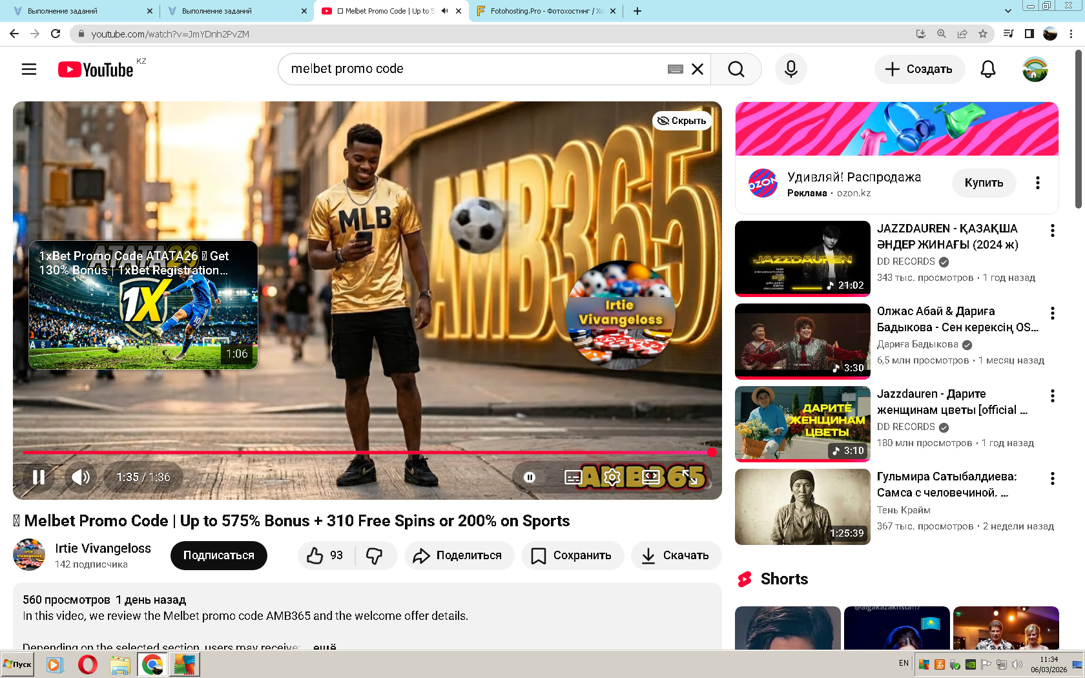Go to YouTube home via logo
1085x678 pixels.
pyautogui.click(x=96, y=69)
